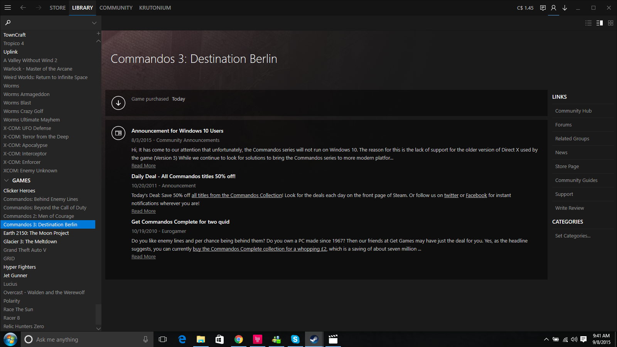
Task: Click the sidebar scroll-up arrow
Action: [x=98, y=41]
